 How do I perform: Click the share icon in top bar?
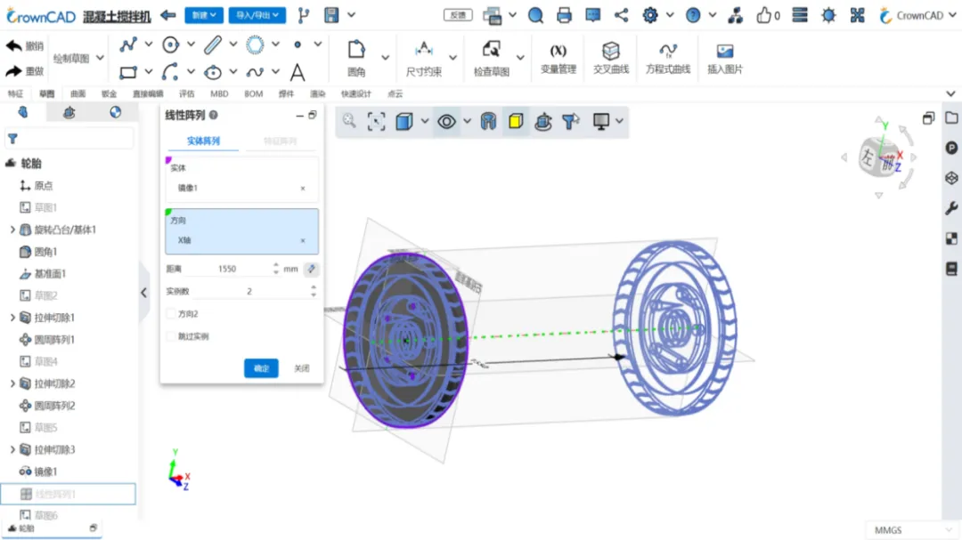click(x=621, y=15)
